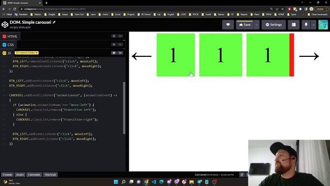Image resolution: width=330 pixels, height=186 pixels.
Task: Open Microsoft Edge from taskbar
Action: tap(161, 182)
